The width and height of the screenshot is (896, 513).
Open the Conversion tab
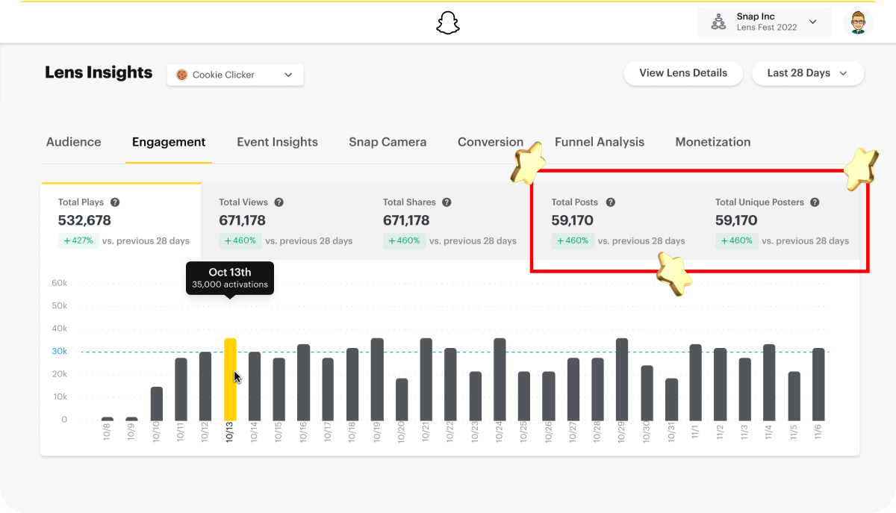[x=491, y=142]
